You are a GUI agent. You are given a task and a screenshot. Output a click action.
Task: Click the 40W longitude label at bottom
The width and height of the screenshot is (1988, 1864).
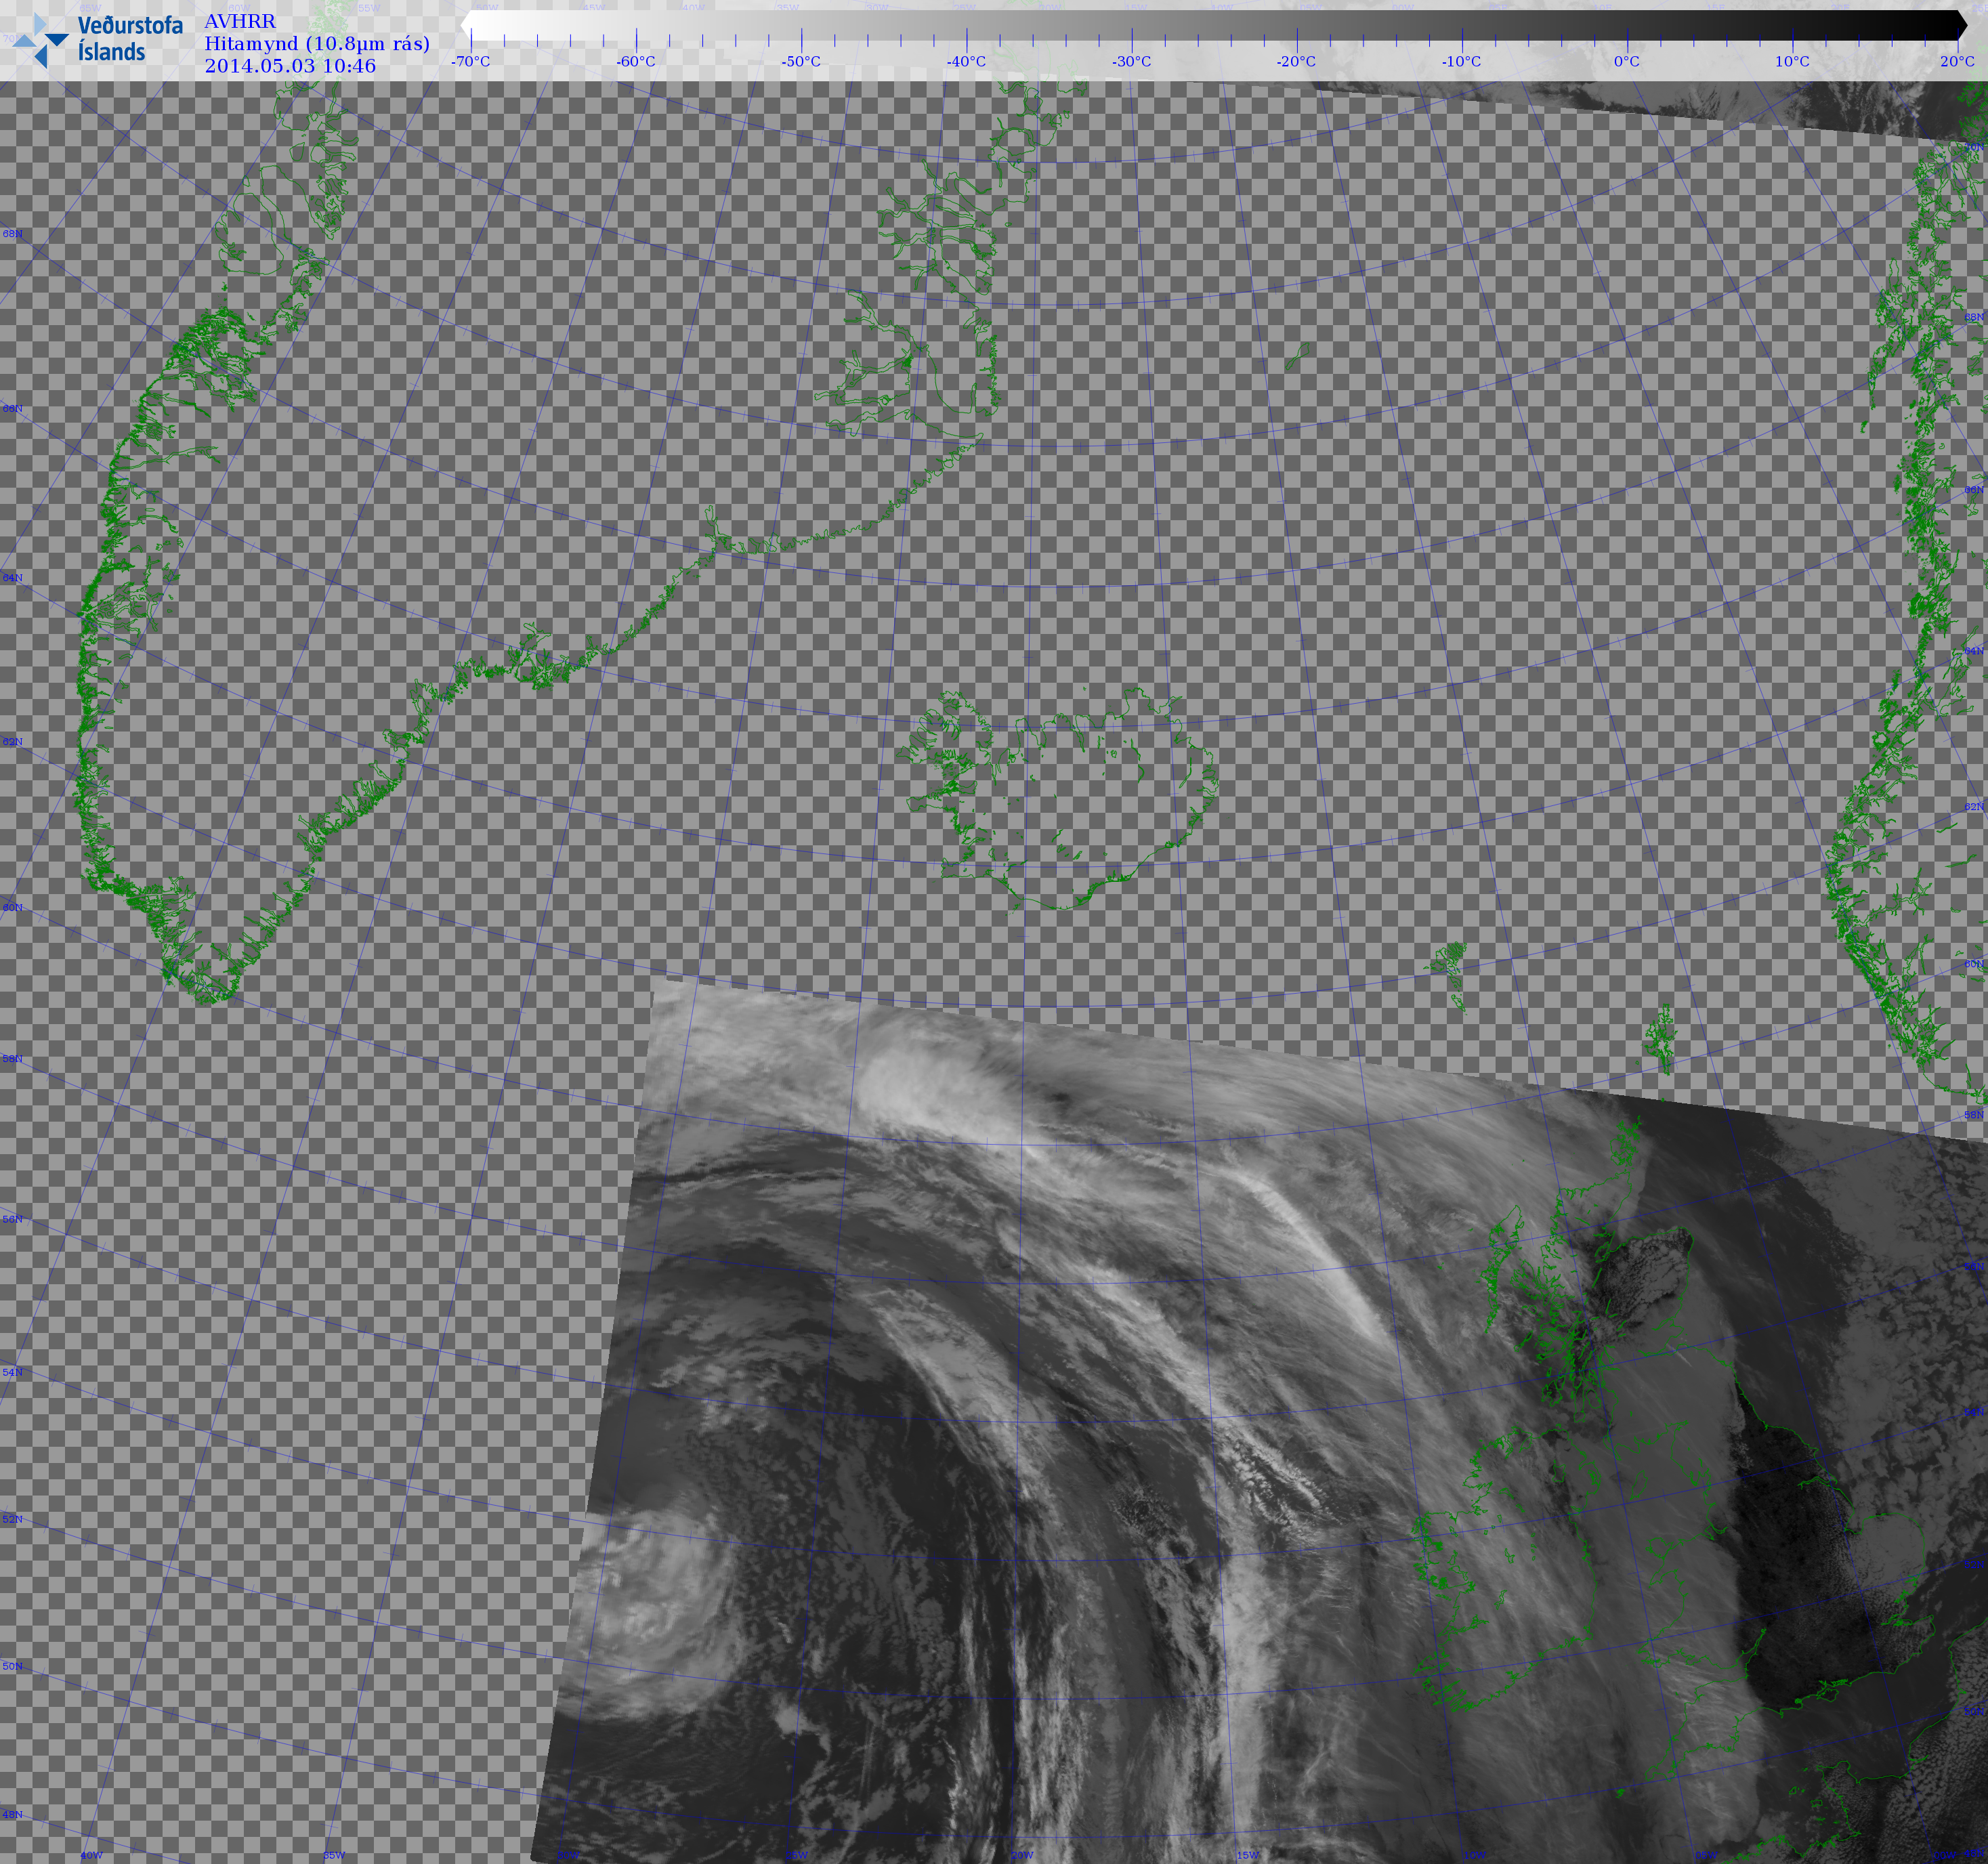tap(91, 1855)
